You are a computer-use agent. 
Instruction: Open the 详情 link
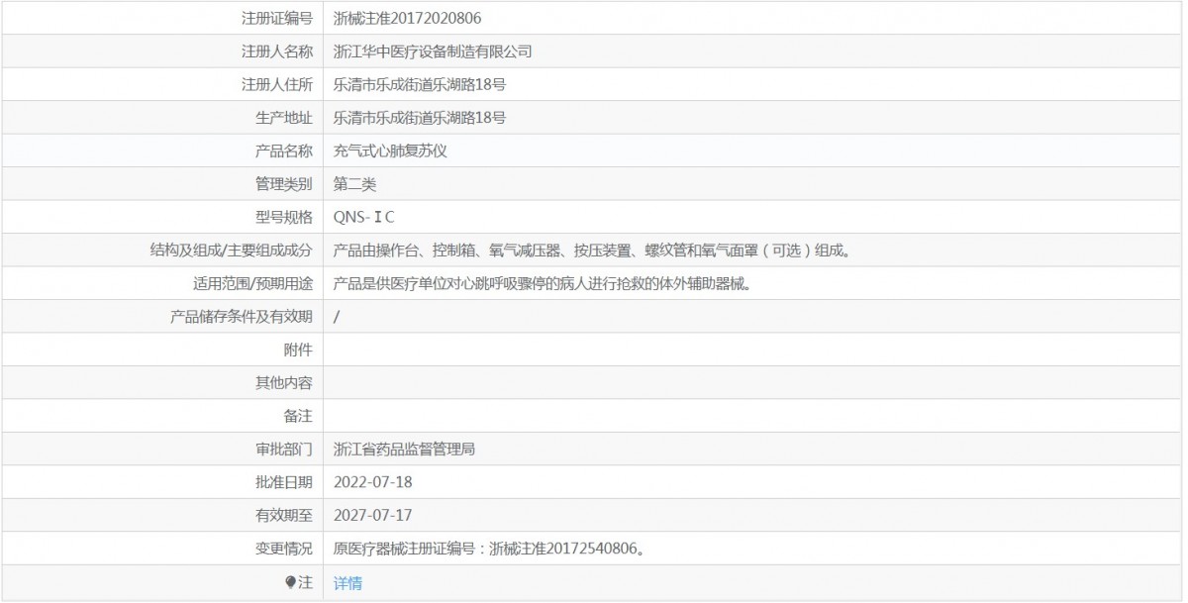(x=347, y=583)
